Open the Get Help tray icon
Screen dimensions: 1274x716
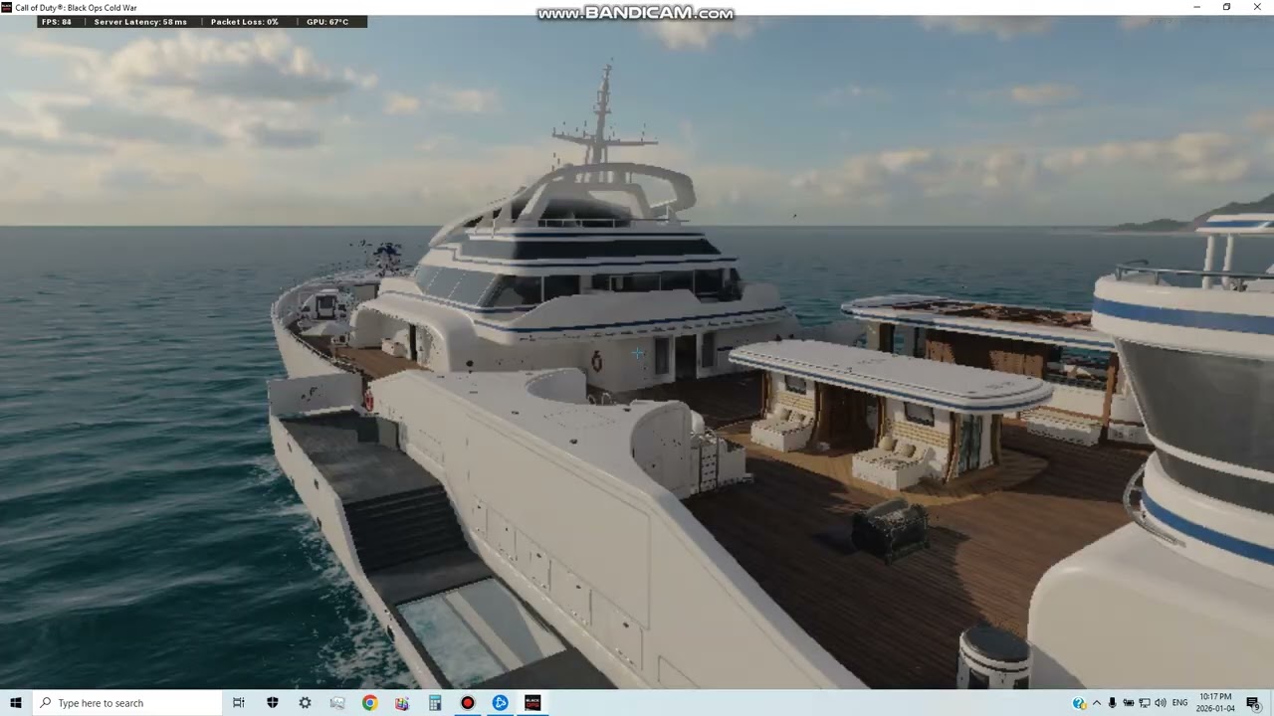tap(1079, 703)
